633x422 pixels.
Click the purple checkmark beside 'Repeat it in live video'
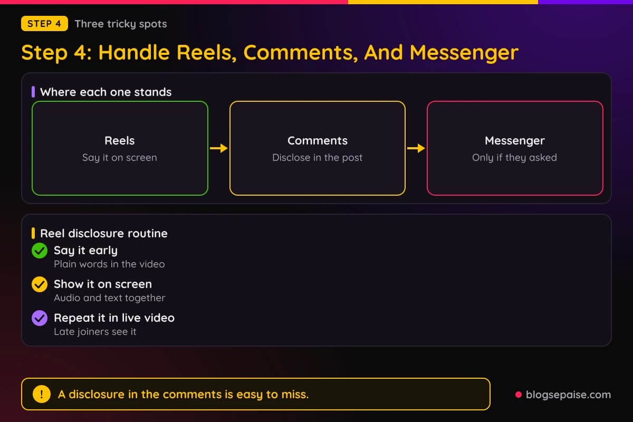click(40, 318)
